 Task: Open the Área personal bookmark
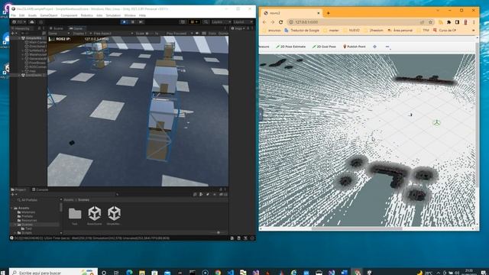[x=400, y=31]
